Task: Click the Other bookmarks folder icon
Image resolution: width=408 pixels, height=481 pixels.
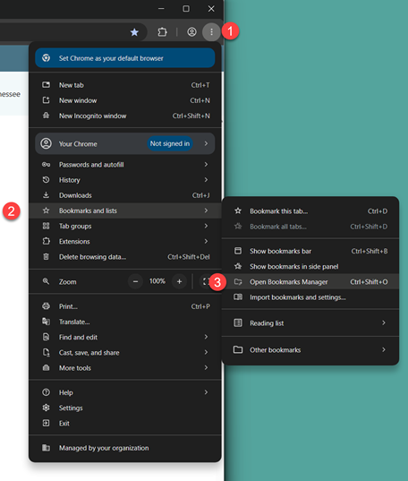Action: pyautogui.click(x=238, y=349)
